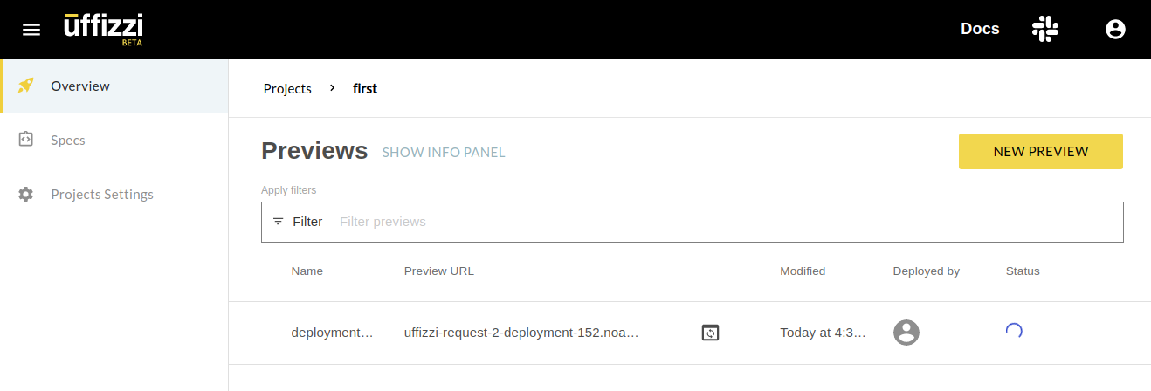The width and height of the screenshot is (1151, 391).
Task: Click the activity log icon in deployment row
Action: (x=711, y=333)
